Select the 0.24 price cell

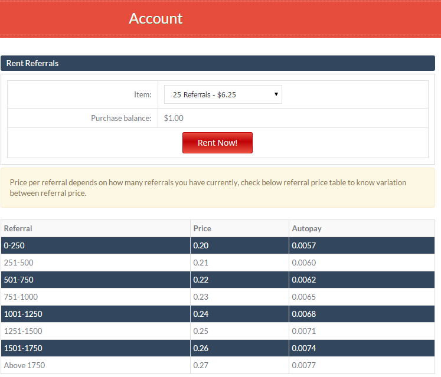pyautogui.click(x=240, y=314)
